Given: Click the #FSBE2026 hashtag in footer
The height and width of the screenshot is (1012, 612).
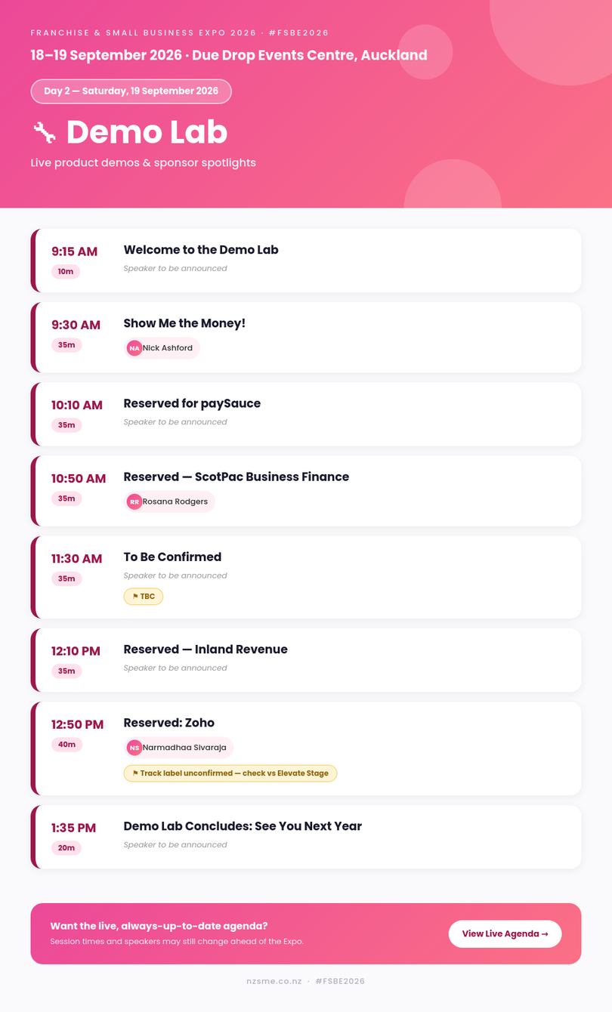Looking at the screenshot, I should [x=340, y=981].
